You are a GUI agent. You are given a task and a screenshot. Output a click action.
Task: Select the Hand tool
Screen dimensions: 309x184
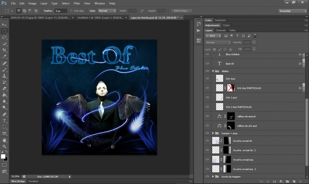[x=4, y=140]
